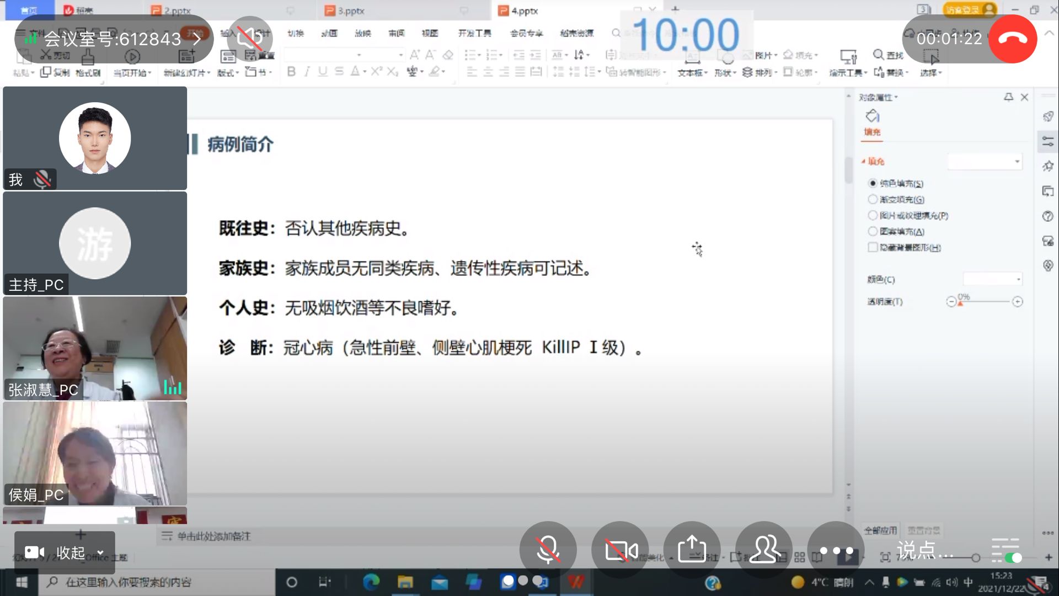Open the participants list icon
This screenshot has width=1059, height=596.
pyautogui.click(x=764, y=550)
